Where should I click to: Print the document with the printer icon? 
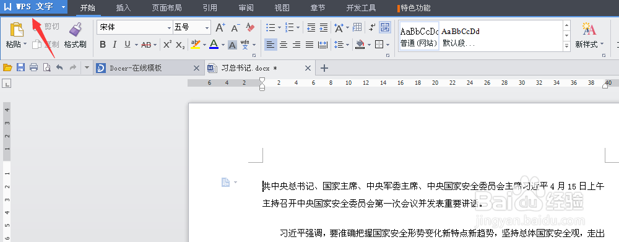[34, 68]
